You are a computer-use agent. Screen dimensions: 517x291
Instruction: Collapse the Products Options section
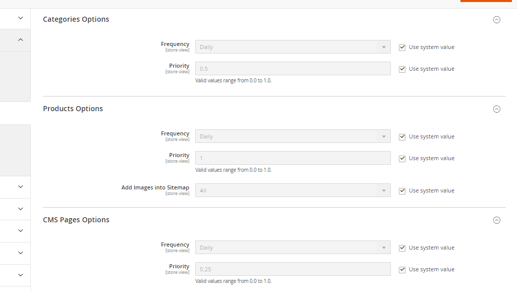(496, 109)
